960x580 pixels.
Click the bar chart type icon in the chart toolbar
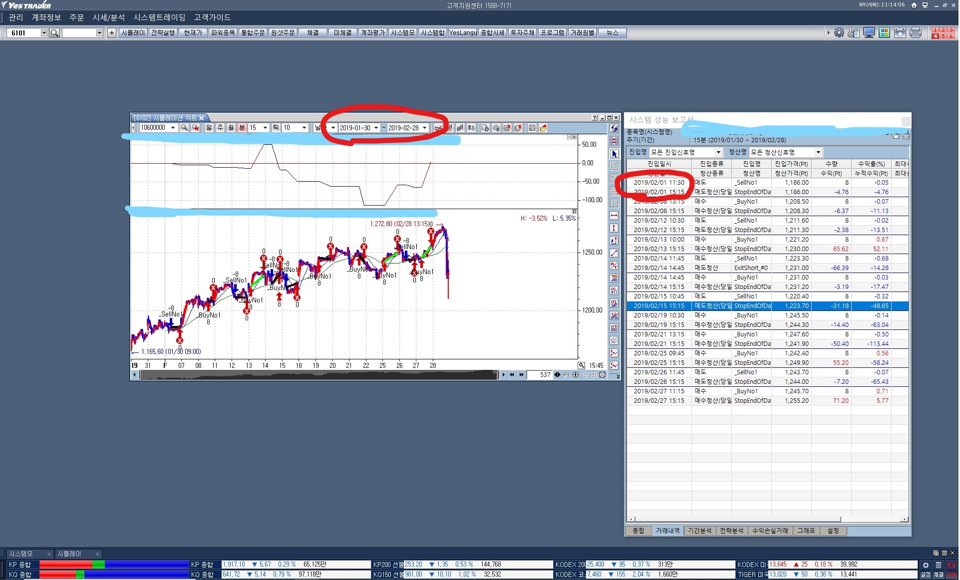click(460, 128)
